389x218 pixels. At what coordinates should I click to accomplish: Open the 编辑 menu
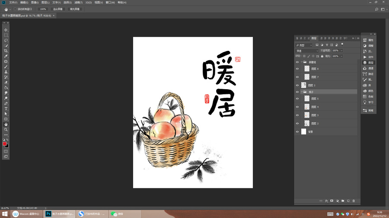tap(24, 3)
